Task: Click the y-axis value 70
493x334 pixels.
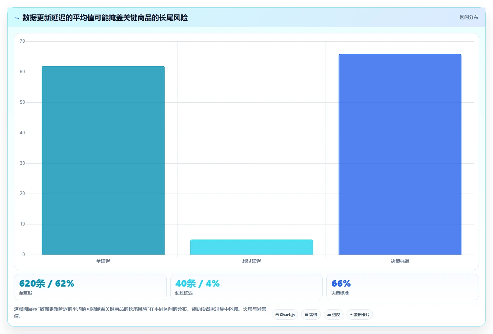Action: [22, 41]
